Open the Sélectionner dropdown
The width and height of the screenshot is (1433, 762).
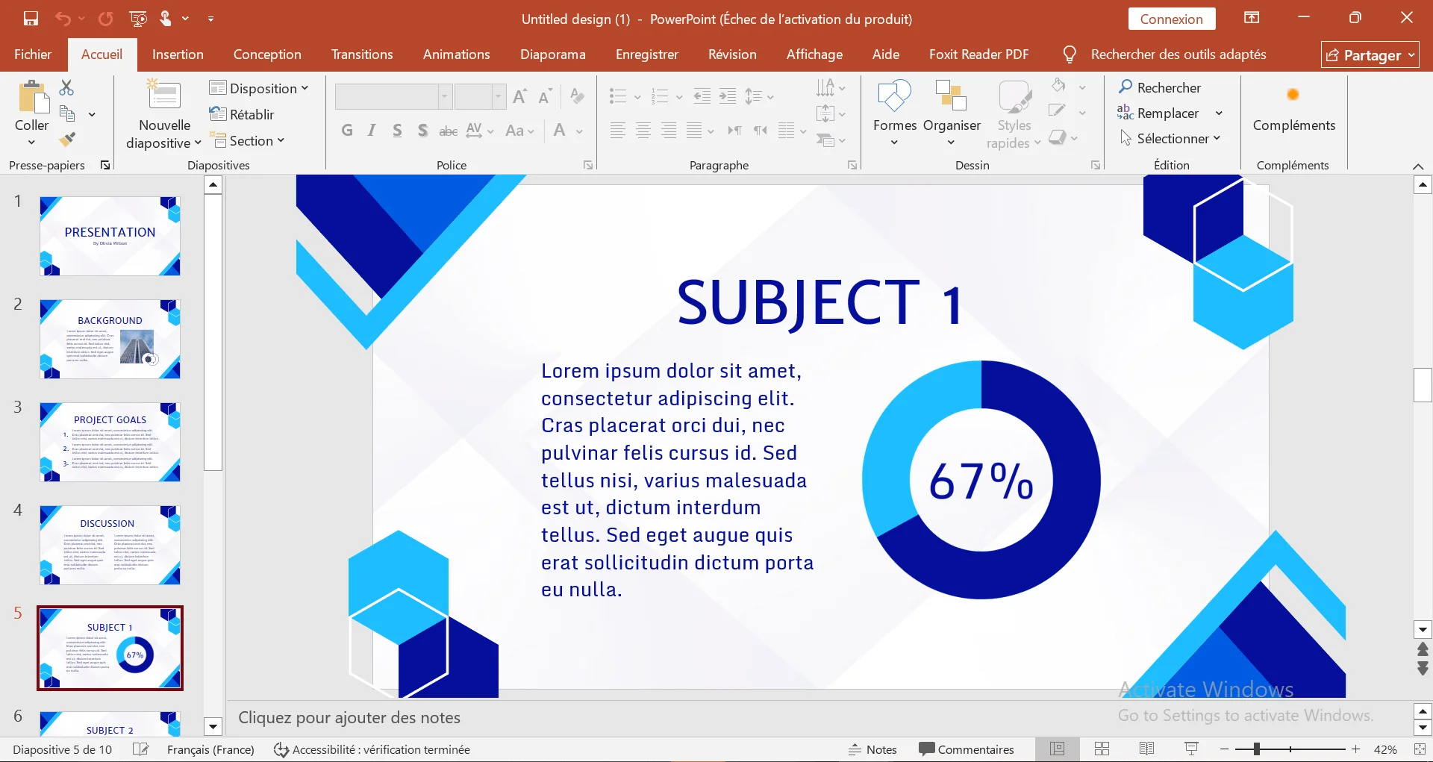[1170, 138]
